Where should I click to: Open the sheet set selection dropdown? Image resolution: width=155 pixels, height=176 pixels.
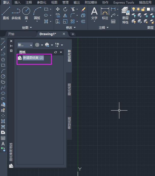coord(25,45)
